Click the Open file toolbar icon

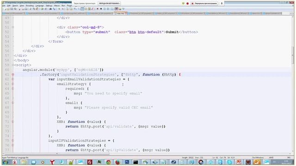point(8,9)
